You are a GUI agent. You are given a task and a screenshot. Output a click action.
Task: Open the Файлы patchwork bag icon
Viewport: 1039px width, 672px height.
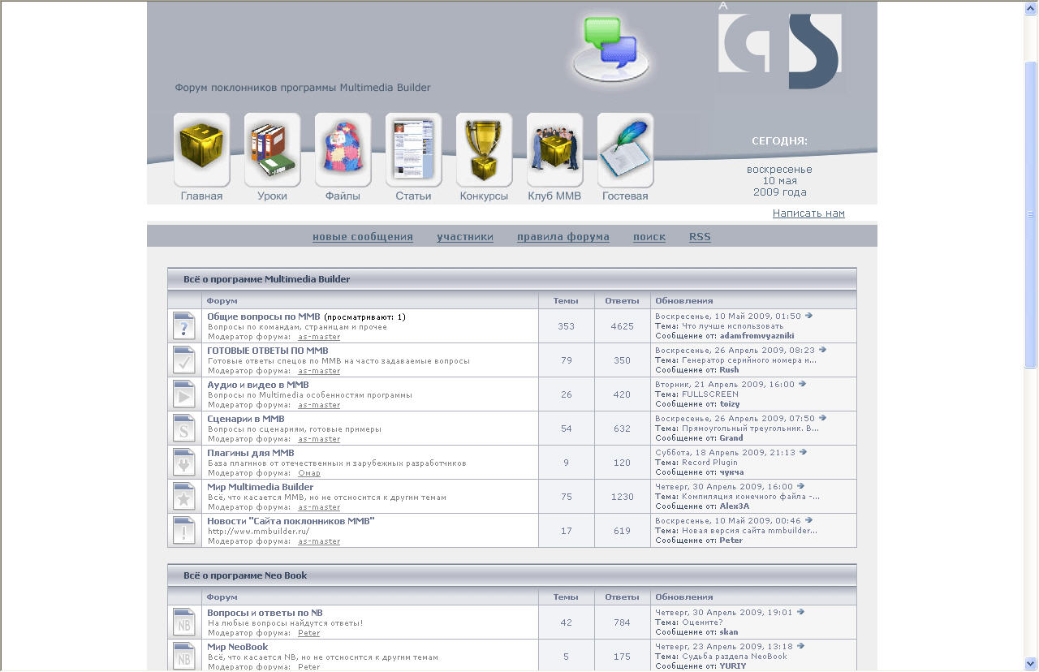pyautogui.click(x=343, y=149)
